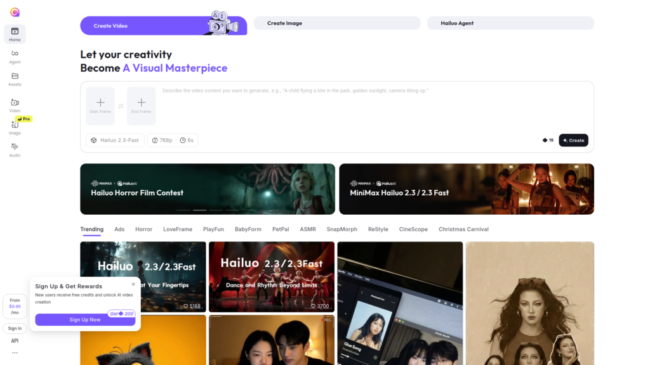Open the Image tool in the sidebar

click(x=15, y=127)
